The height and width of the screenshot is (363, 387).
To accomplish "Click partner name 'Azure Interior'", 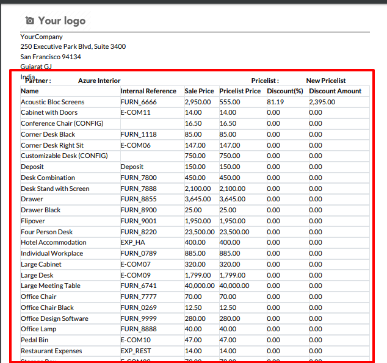I will coord(99,81).
